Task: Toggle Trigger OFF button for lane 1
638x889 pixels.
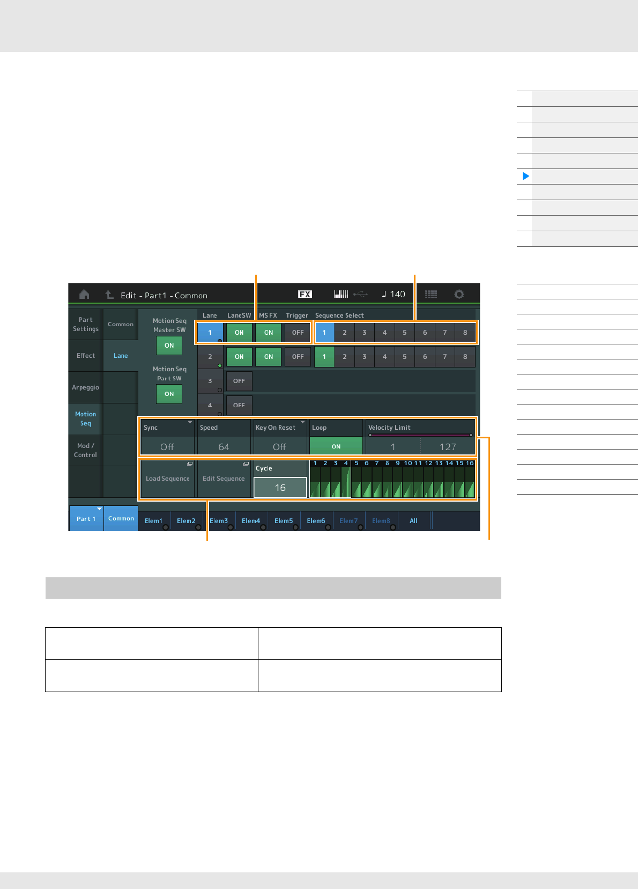Action: [298, 333]
